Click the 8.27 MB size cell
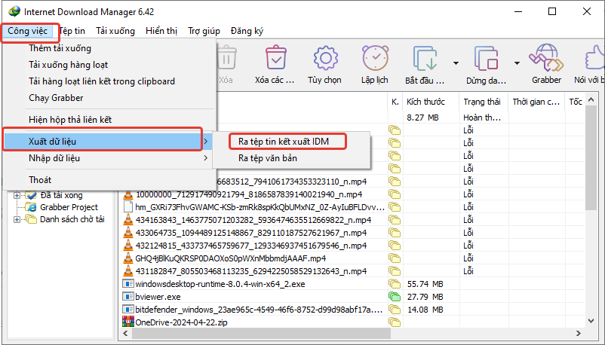 pos(422,118)
